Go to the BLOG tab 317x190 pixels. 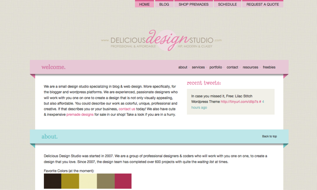coord(164,4)
